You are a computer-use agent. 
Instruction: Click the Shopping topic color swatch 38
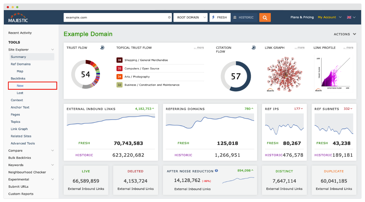coord(120,60)
